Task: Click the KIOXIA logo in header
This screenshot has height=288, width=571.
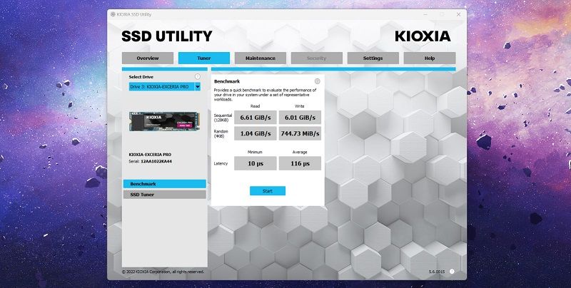Action: [x=423, y=36]
